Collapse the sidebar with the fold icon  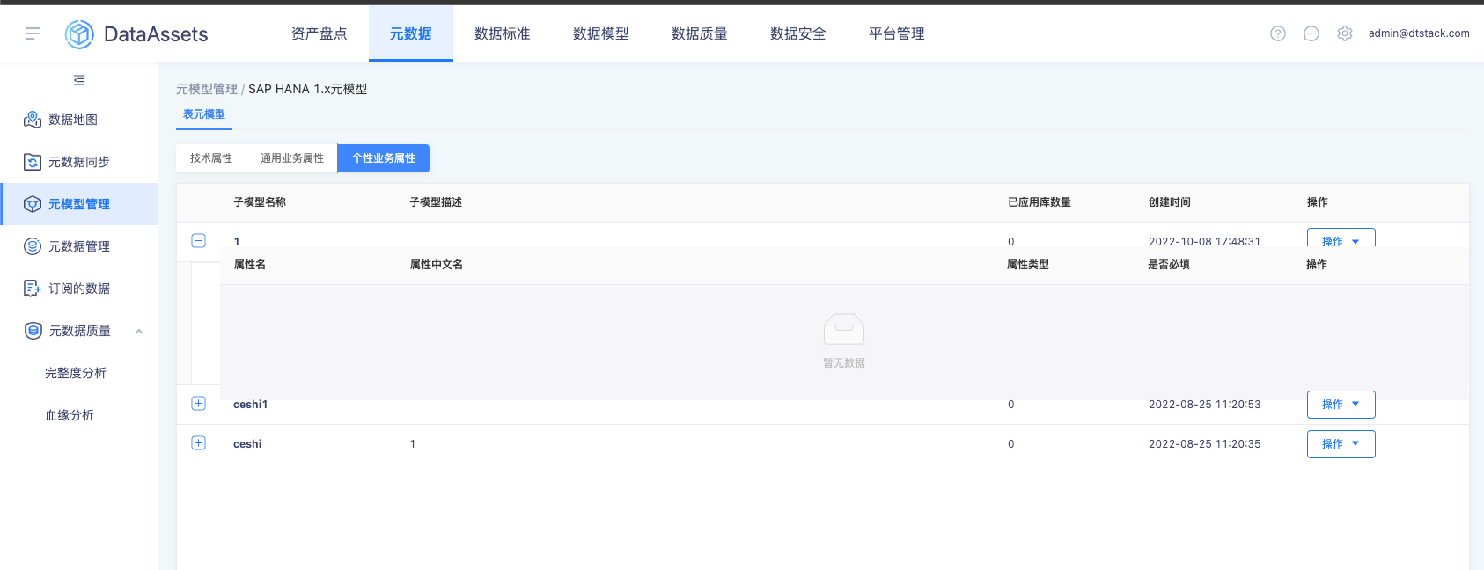point(79,80)
